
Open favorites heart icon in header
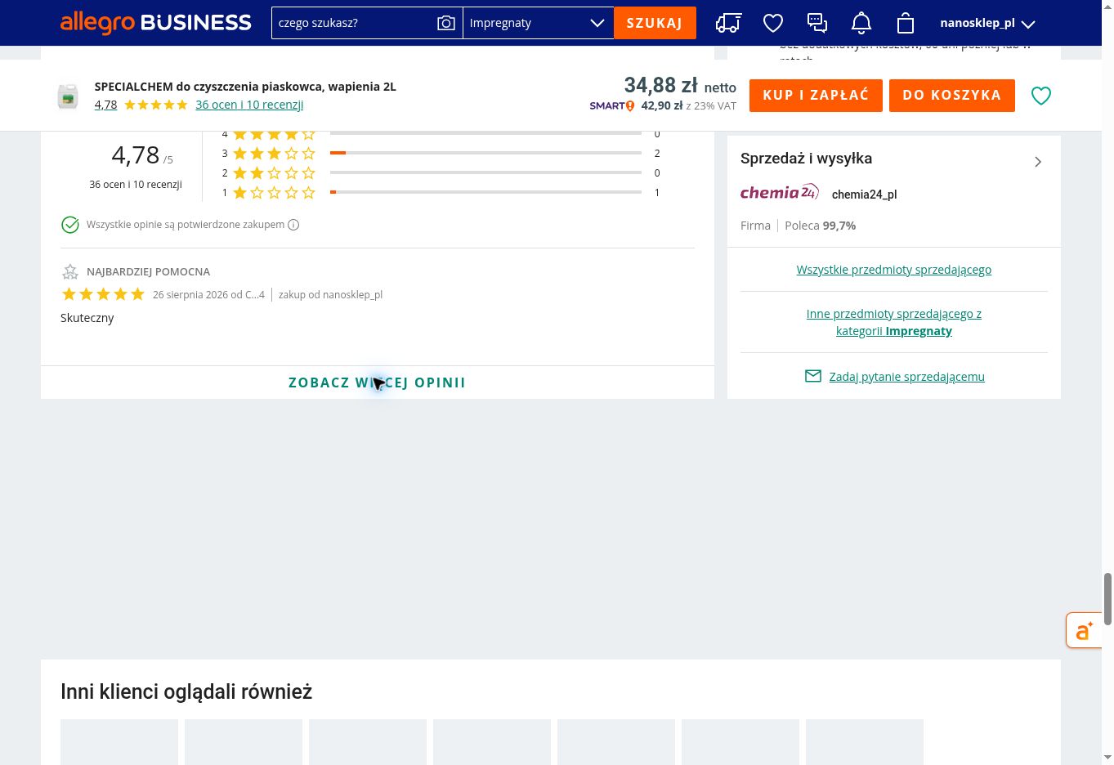(773, 23)
